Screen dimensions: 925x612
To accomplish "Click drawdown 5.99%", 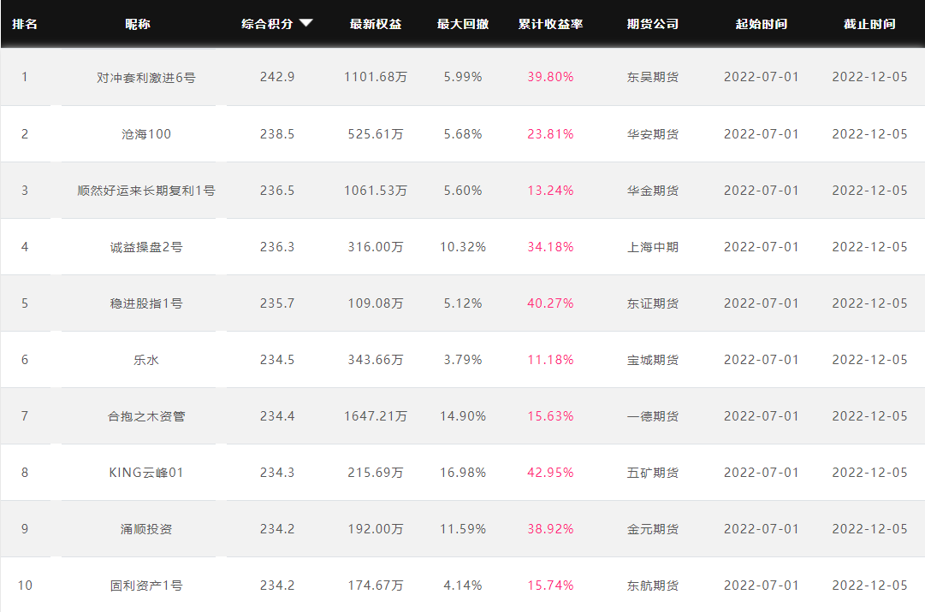I will [x=463, y=77].
